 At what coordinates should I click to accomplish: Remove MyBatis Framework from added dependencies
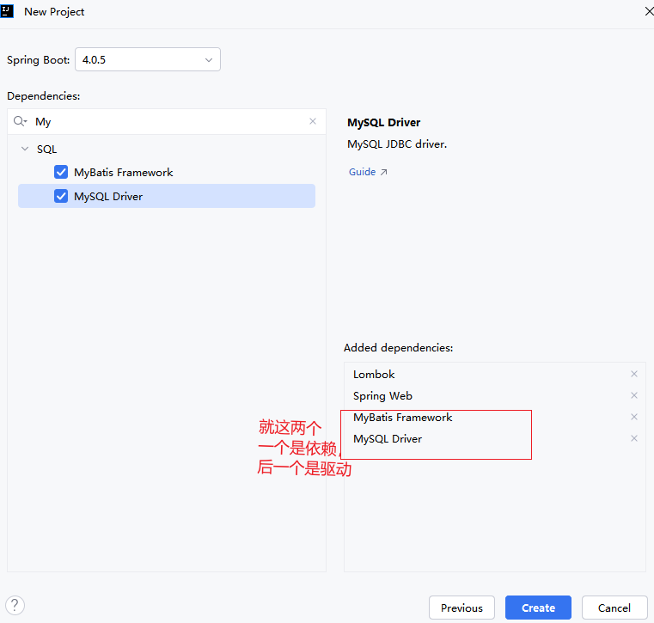(634, 417)
